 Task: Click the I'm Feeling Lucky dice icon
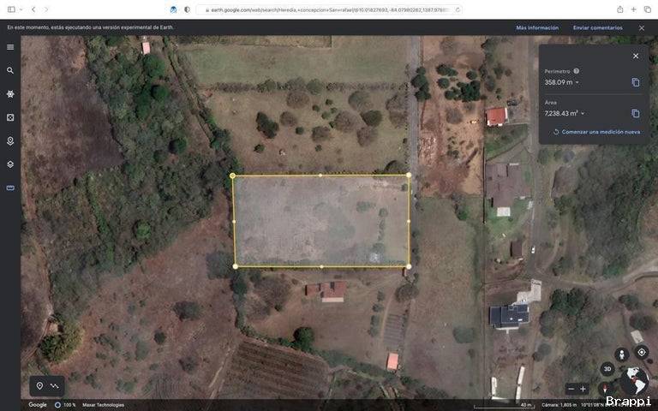(x=10, y=117)
